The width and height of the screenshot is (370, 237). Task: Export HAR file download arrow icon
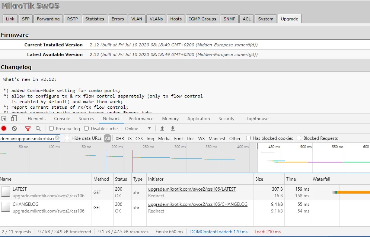173,128
